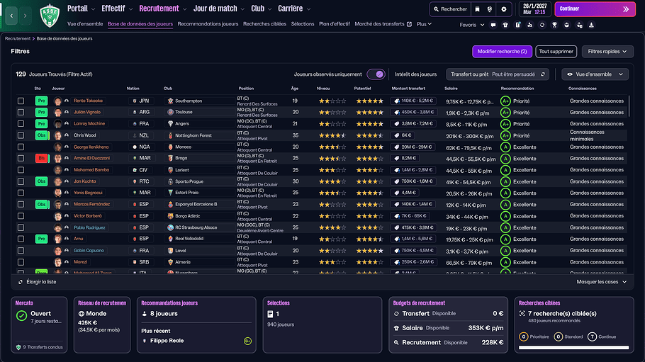Switch to the Recherches ciblées tab
The width and height of the screenshot is (645, 362).
[264, 24]
